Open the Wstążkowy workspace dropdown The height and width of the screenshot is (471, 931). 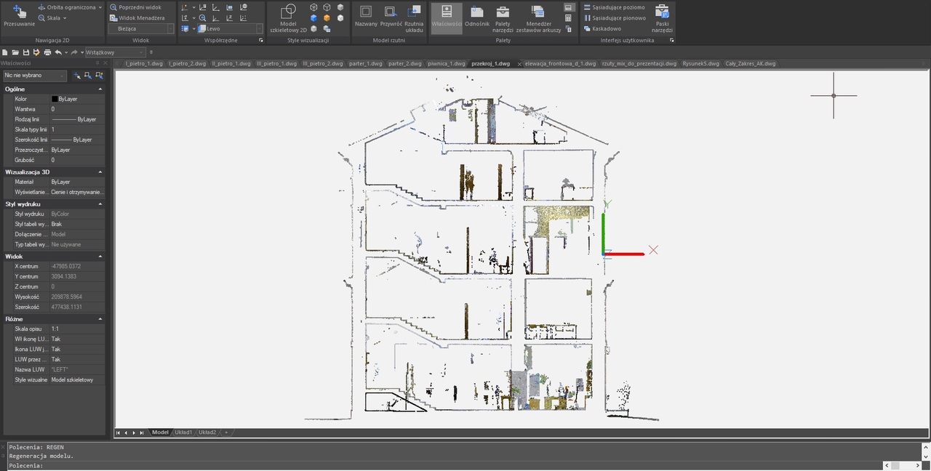click(114, 52)
